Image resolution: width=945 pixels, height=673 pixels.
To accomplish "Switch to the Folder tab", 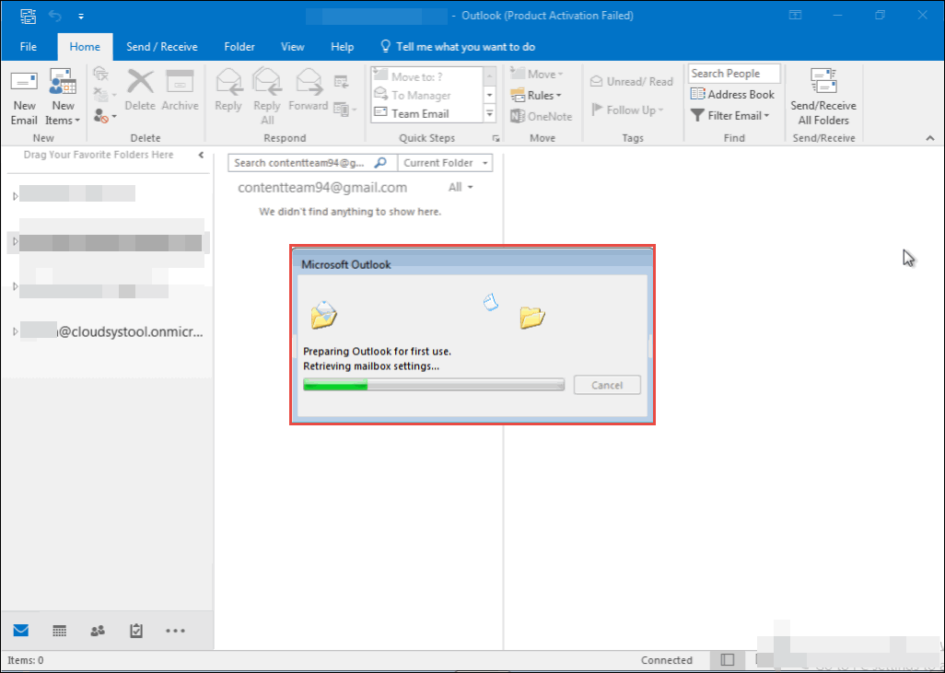I will coord(239,47).
